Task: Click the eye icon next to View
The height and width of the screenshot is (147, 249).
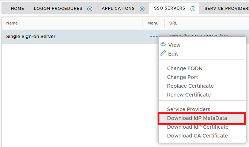Action: 163,45
